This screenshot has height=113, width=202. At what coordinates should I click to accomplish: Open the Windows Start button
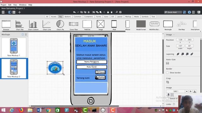(x=3, y=110)
